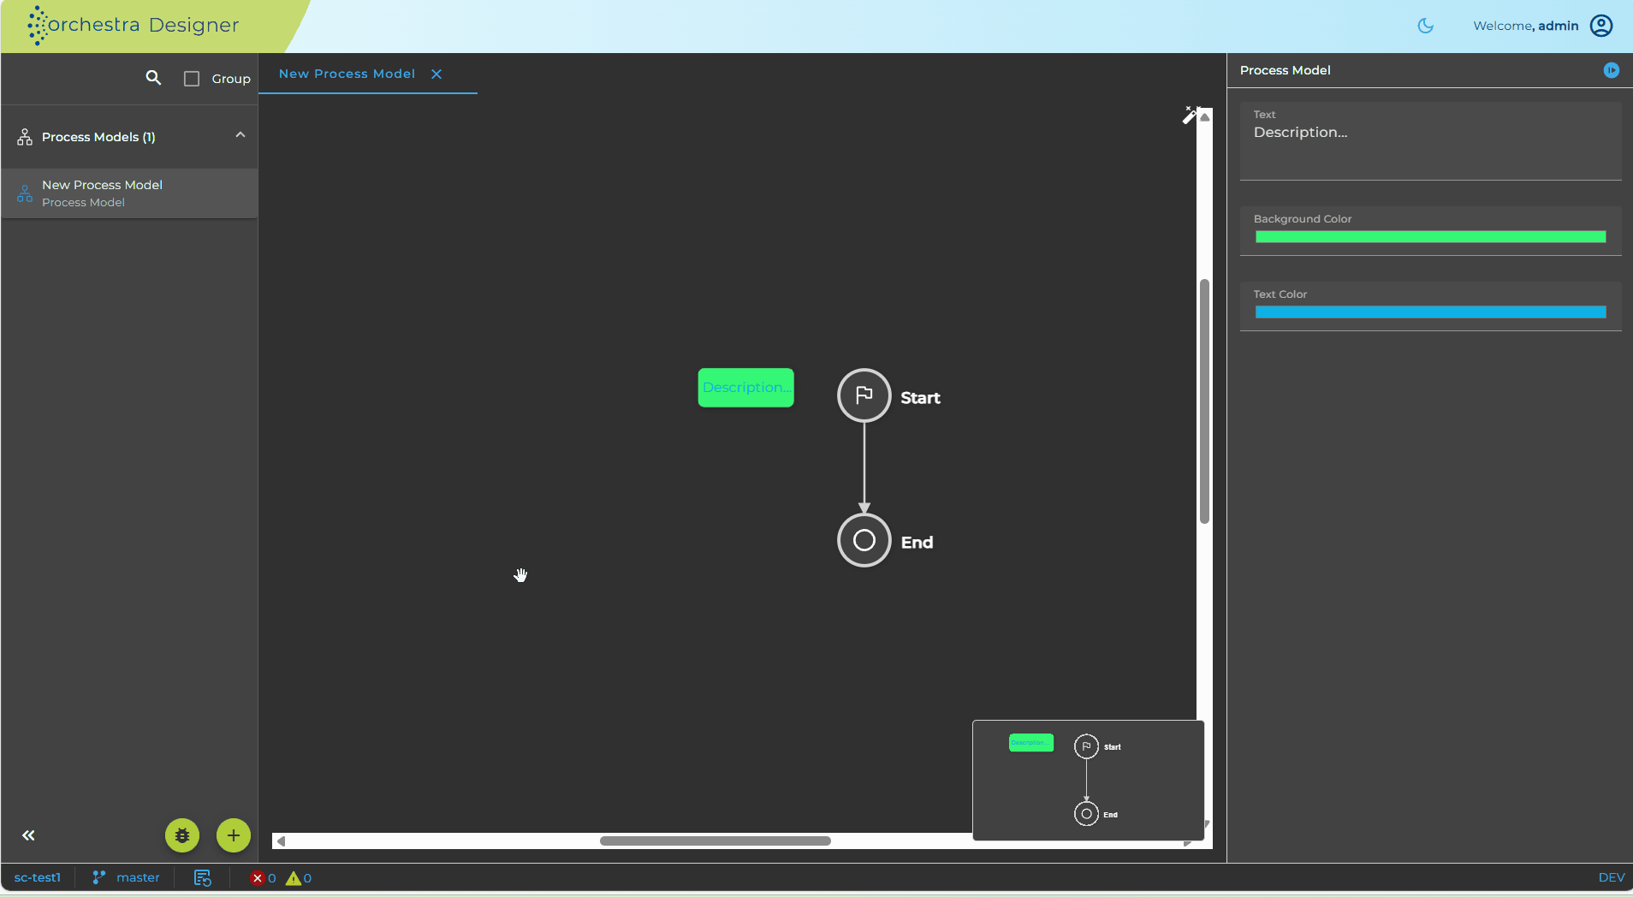Click the debug bug button

coord(182,835)
